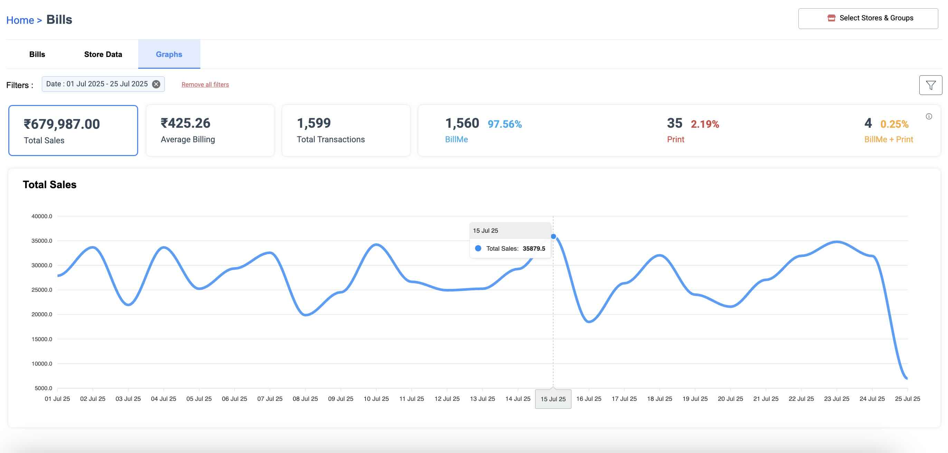This screenshot has width=948, height=453.
Task: Click the blue legend dot in tooltip
Action: pos(478,249)
